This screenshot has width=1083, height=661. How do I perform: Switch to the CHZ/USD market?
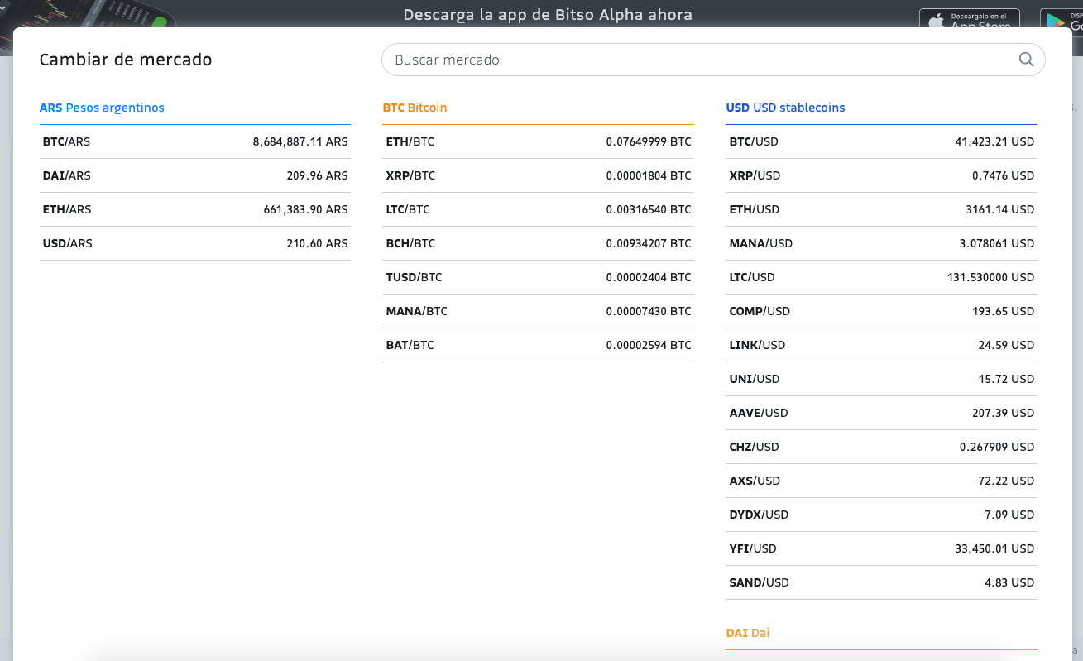[x=881, y=447]
